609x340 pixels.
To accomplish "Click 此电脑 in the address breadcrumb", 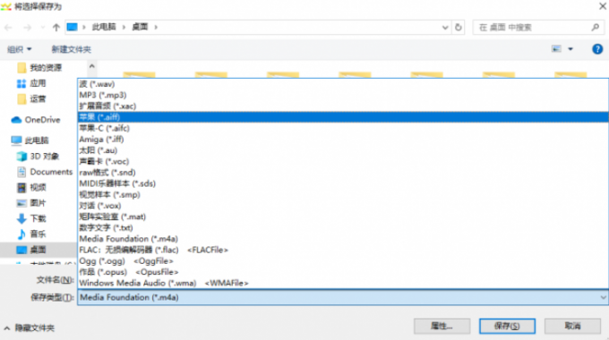I will click(x=104, y=27).
